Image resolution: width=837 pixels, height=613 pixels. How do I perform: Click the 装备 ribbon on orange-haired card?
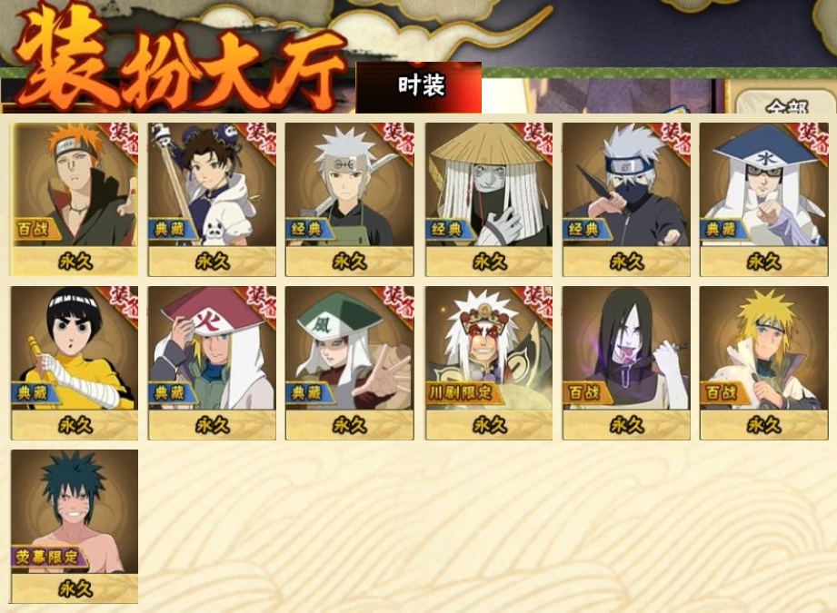(x=121, y=140)
